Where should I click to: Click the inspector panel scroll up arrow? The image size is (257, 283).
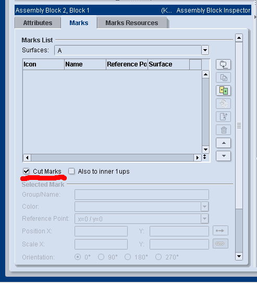click(x=239, y=38)
